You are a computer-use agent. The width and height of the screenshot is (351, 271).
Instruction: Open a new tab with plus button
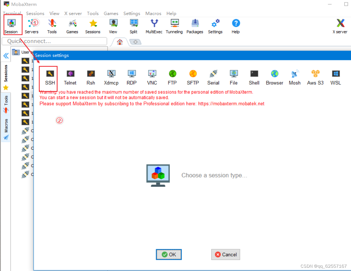(135, 42)
